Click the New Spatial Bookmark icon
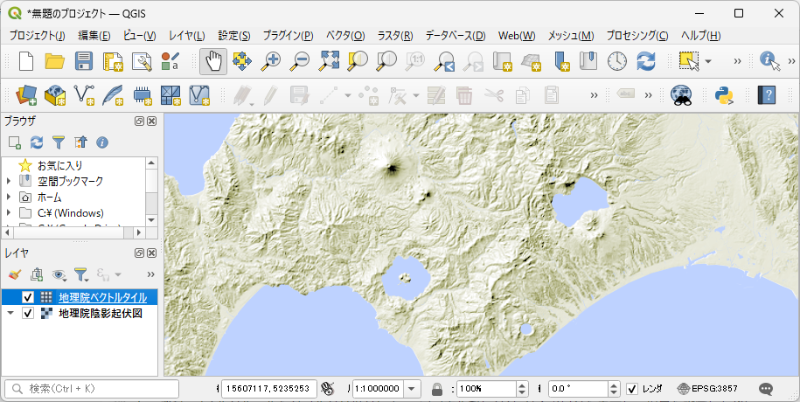Image resolution: width=800 pixels, height=402 pixels. 560,61
